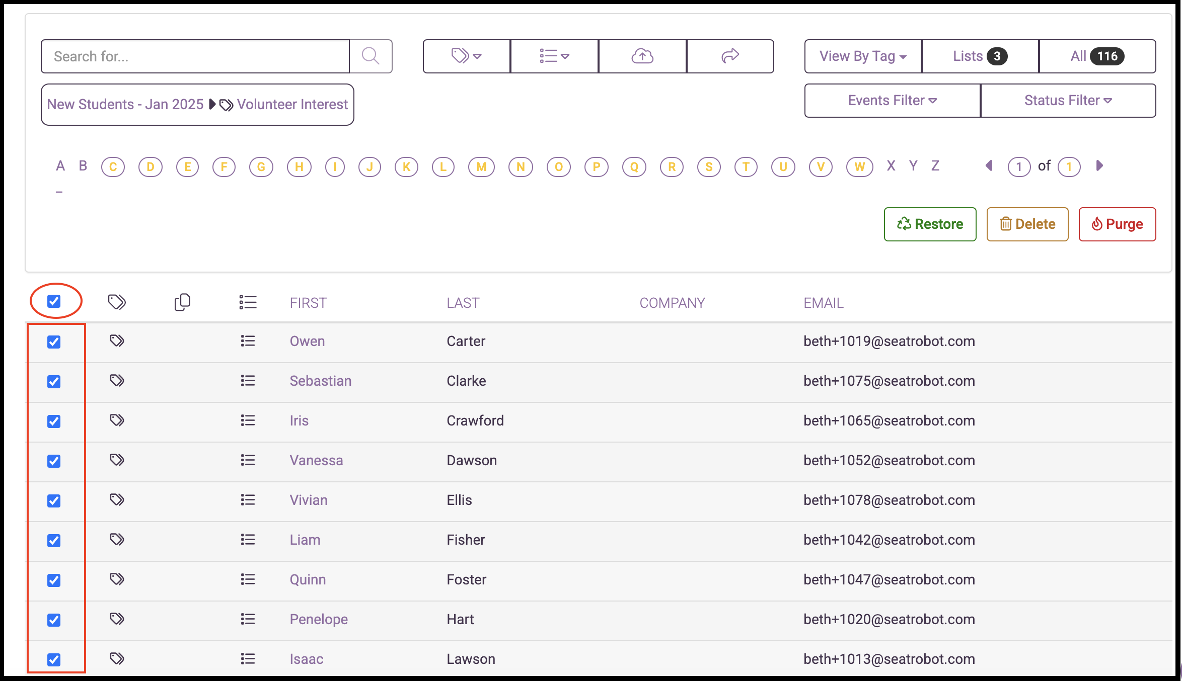Uncheck the Liam Fisher row checkbox
The height and width of the screenshot is (682, 1182).
coord(54,541)
